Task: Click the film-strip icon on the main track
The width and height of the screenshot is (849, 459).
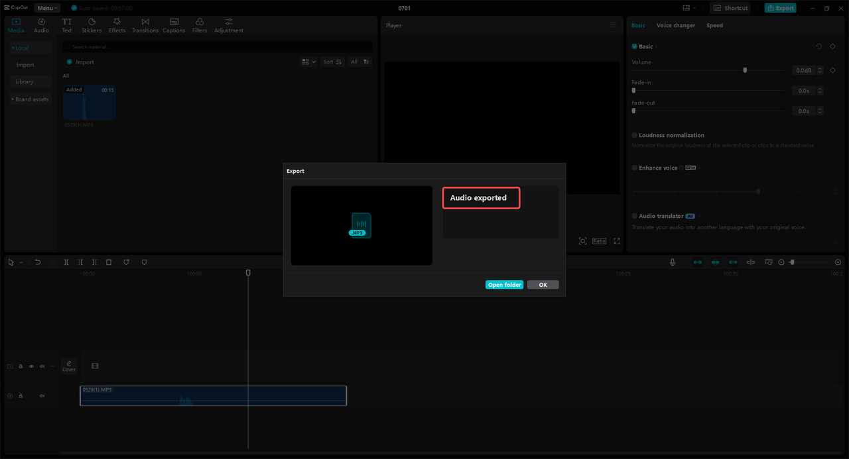Action: [95, 366]
